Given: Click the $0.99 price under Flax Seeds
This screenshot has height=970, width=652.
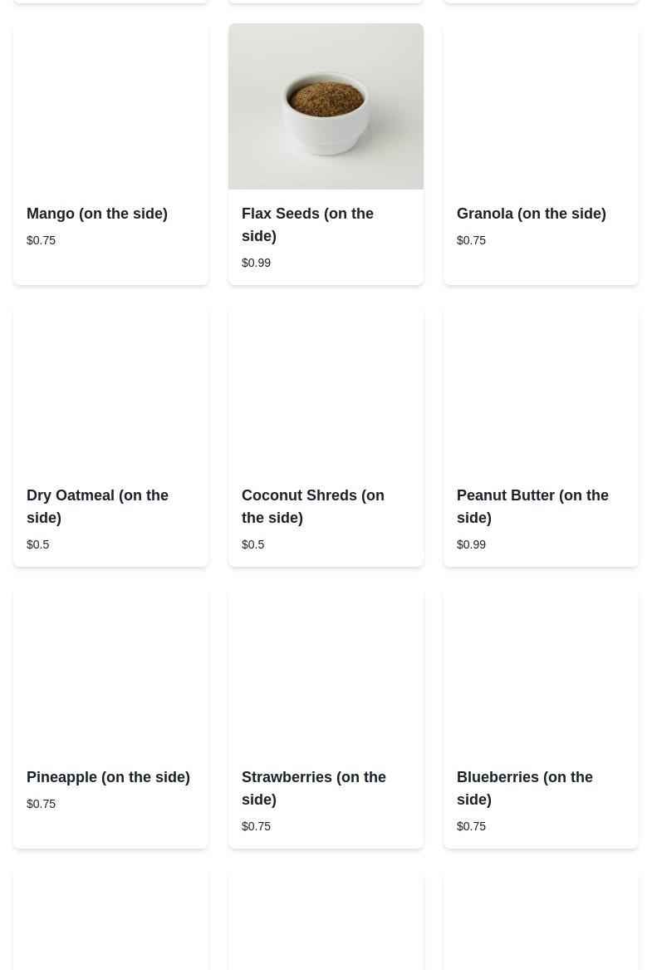Looking at the screenshot, I should [x=256, y=263].
